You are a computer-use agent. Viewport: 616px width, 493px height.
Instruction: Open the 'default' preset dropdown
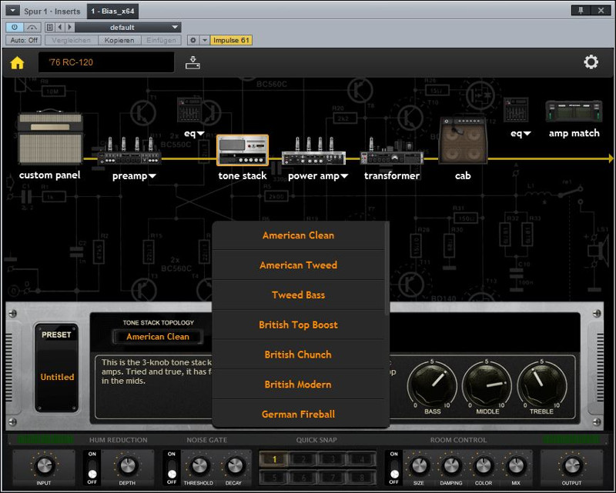click(x=128, y=28)
